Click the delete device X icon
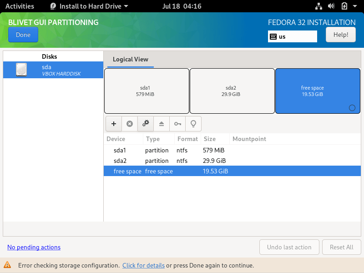Viewport: 364px width, 273px height. point(130,124)
